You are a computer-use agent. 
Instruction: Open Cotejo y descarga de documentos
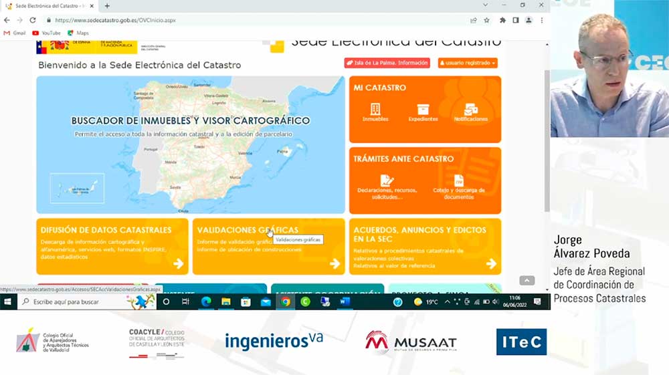(458, 184)
